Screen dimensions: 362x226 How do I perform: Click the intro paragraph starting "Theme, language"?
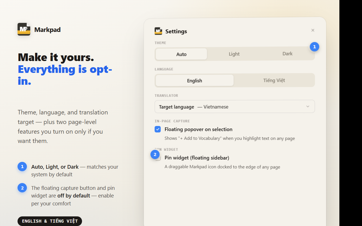(x=63, y=127)
